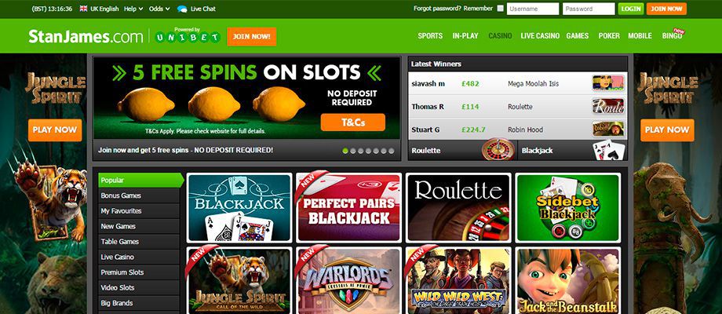
Task: Open the Mega Moolah Isis winner thumbnail
Action: [x=608, y=83]
